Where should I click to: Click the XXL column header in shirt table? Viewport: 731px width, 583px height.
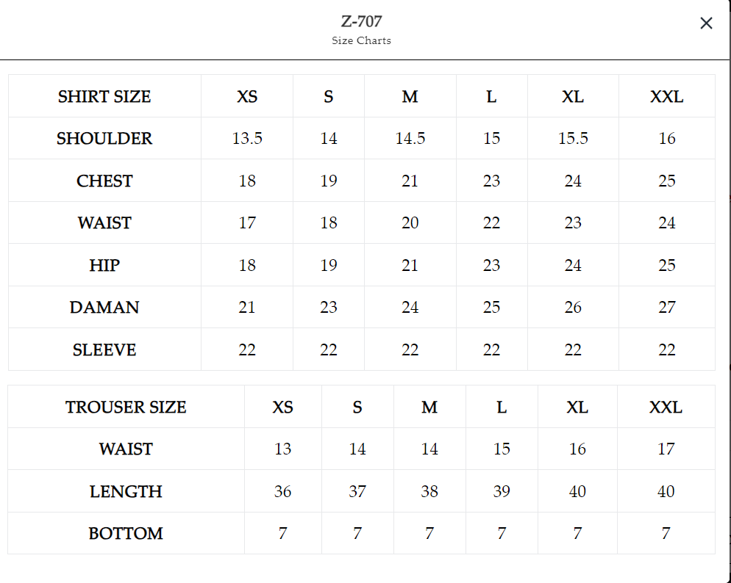[x=666, y=97]
